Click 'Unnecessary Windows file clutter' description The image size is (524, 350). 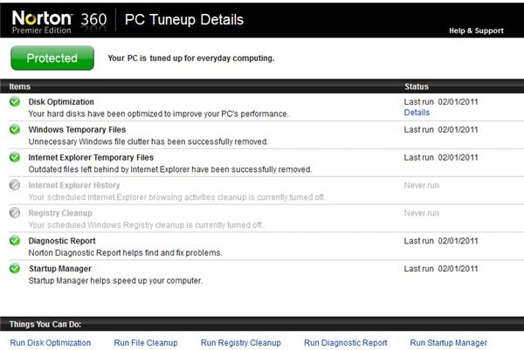(x=148, y=141)
